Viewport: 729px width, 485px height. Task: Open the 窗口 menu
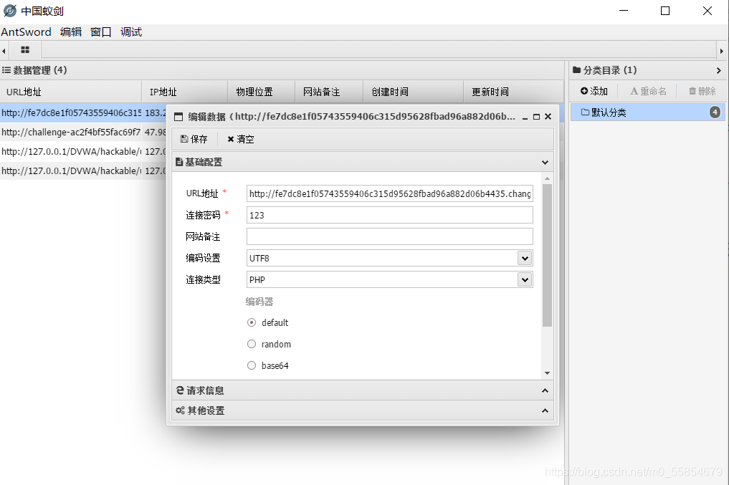pos(101,32)
